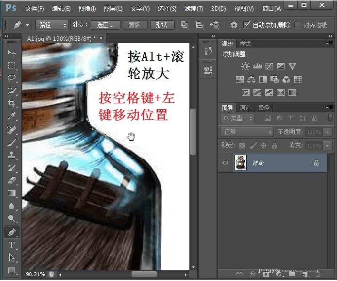Select the Move tool in toolbar

(x=12, y=53)
